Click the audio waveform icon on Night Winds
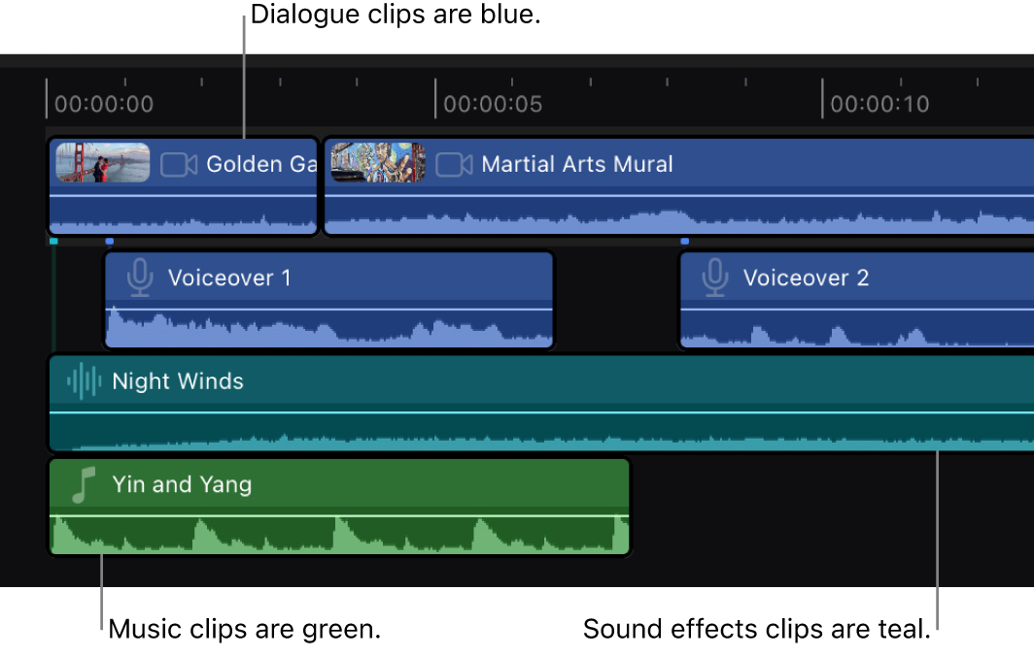This screenshot has width=1034, height=656. (x=84, y=380)
